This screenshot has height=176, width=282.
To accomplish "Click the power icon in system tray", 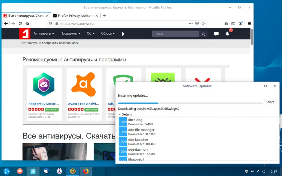I will [x=264, y=171].
